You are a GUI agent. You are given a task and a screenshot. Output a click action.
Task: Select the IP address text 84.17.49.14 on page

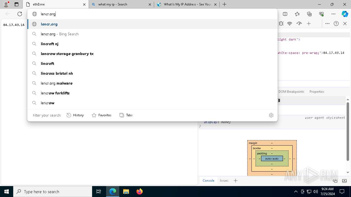click(x=14, y=25)
